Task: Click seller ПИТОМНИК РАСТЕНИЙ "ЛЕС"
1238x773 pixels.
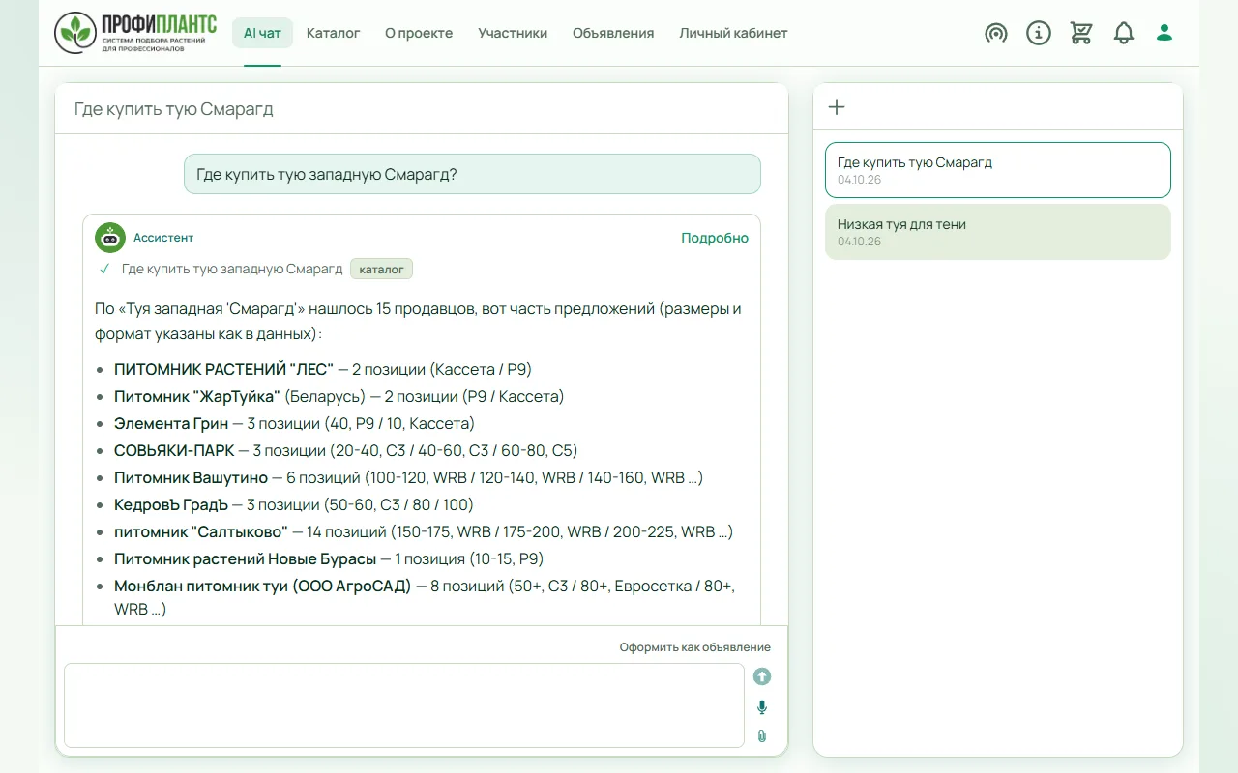Action: (x=223, y=369)
